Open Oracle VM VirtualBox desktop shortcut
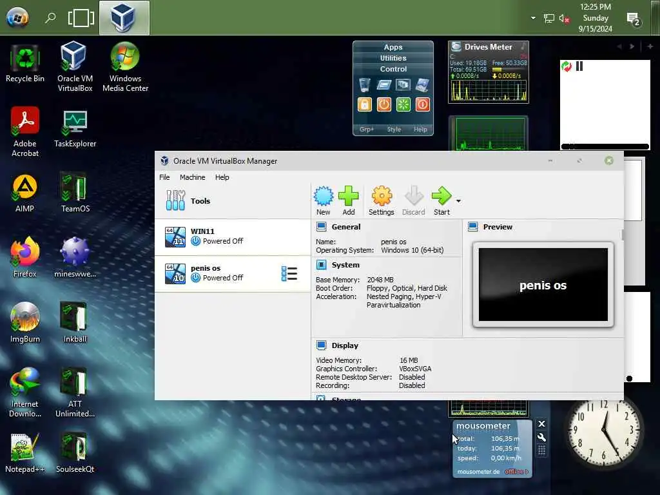 click(75, 66)
